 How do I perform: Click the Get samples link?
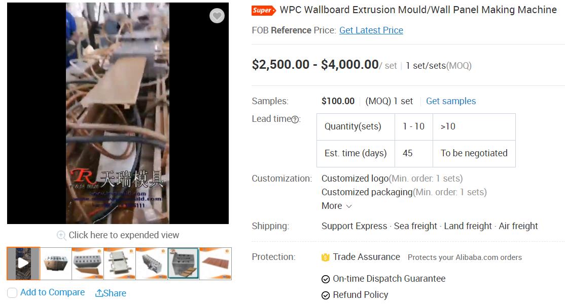(451, 101)
